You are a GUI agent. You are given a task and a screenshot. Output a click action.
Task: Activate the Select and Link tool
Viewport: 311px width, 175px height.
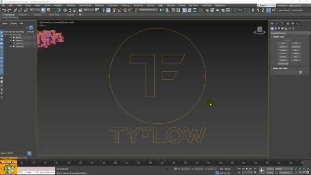(15, 10)
